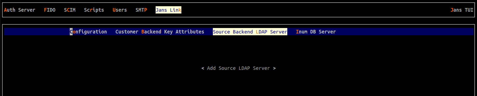This screenshot has height=96, width=477.
Task: Click the left angle bracket of Add button
Action: pos(203,68)
